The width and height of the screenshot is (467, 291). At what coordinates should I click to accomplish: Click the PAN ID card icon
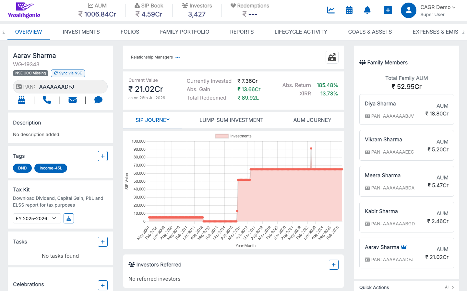coord(19,87)
